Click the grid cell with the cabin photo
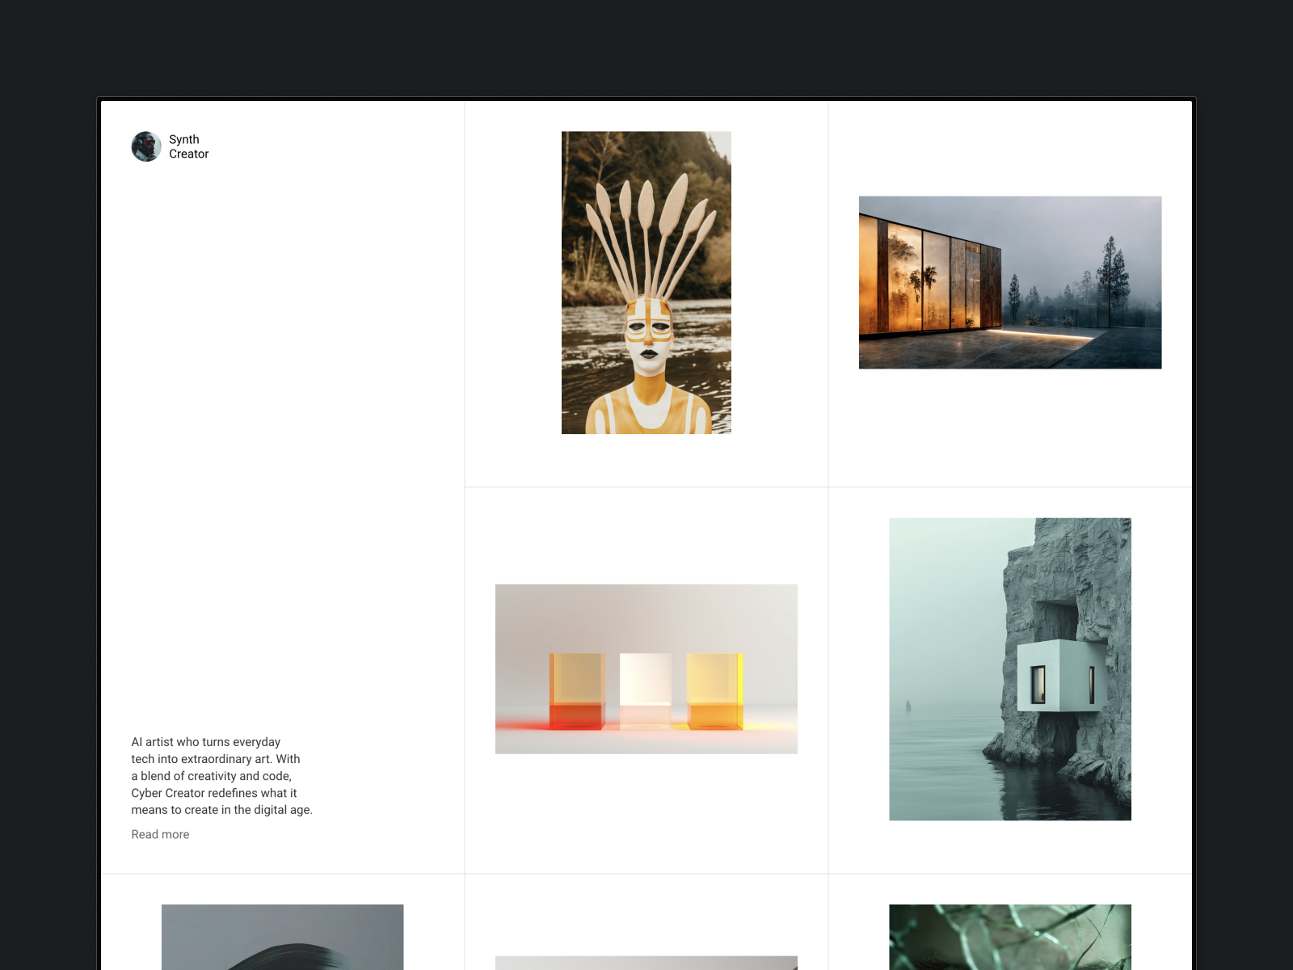 click(x=1009, y=291)
